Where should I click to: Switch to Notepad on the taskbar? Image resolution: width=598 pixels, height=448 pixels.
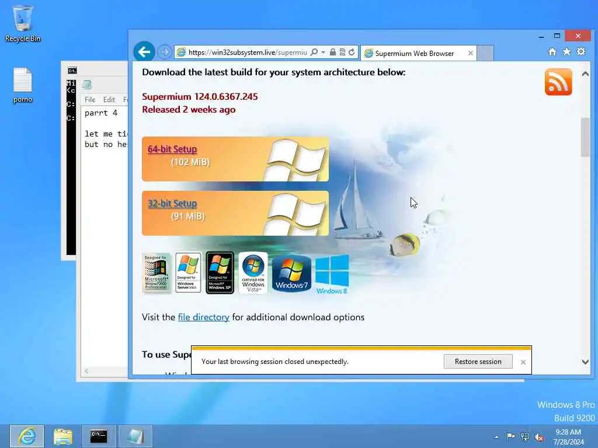coord(135,436)
